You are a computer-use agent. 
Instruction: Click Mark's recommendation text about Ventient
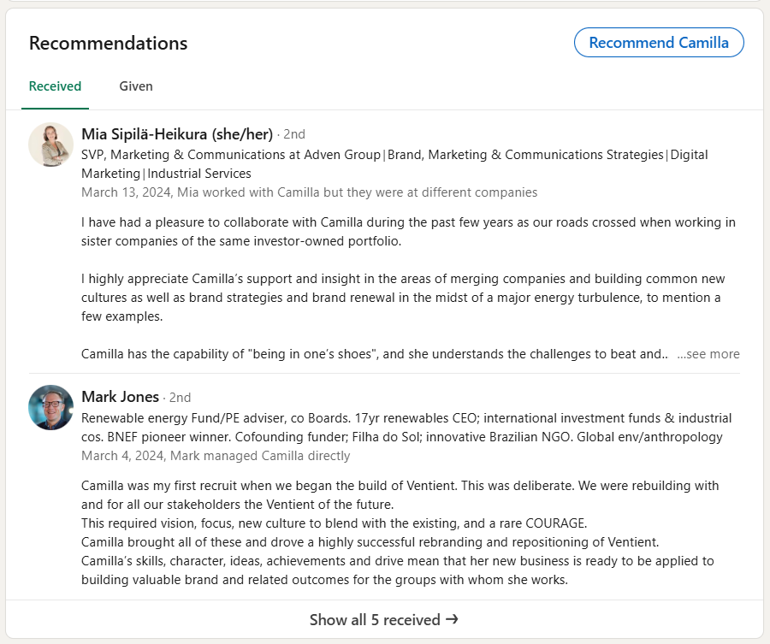coord(400,533)
